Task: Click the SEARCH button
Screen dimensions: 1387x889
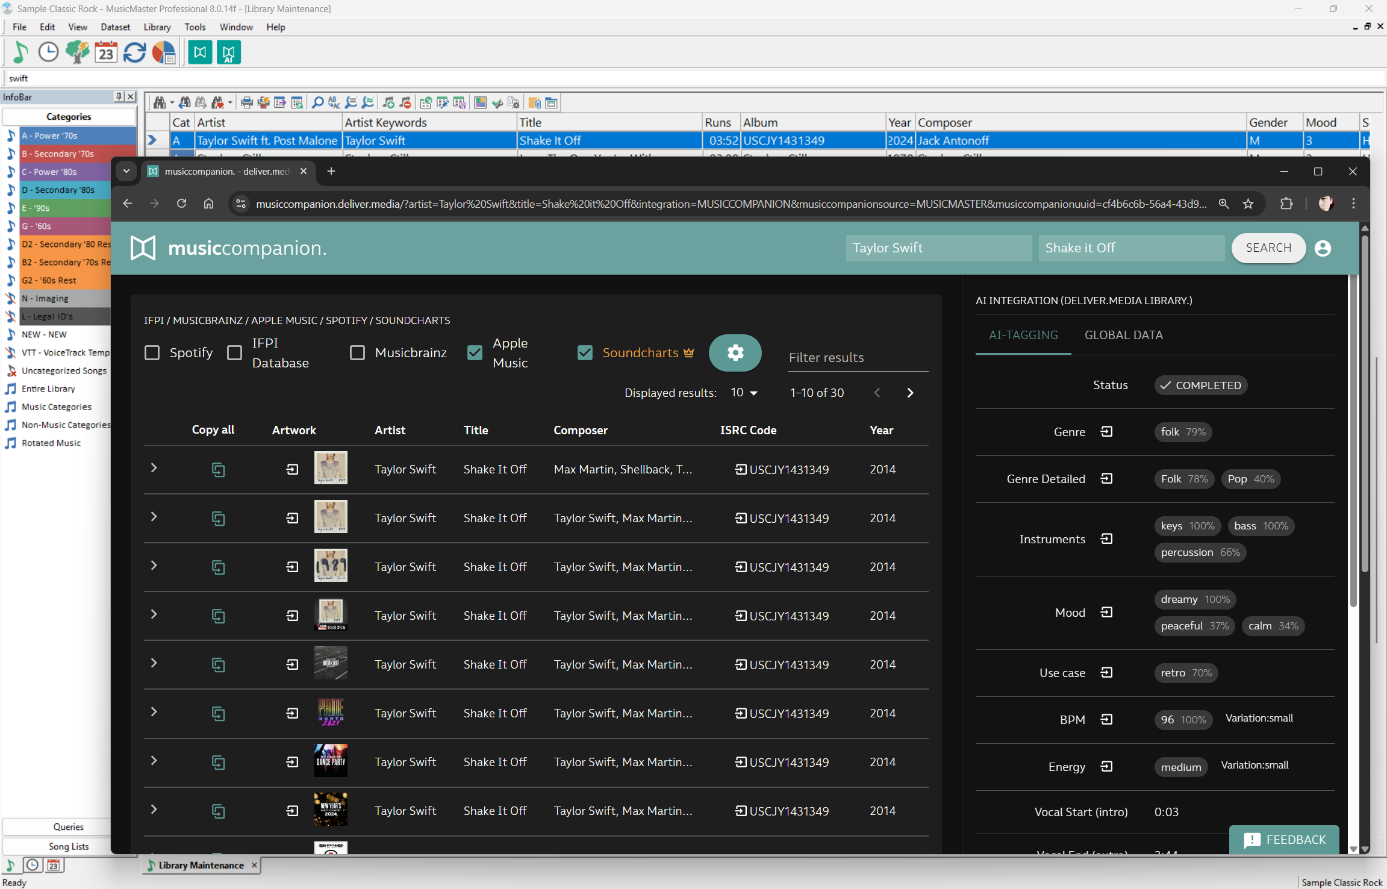Action: [1268, 248]
